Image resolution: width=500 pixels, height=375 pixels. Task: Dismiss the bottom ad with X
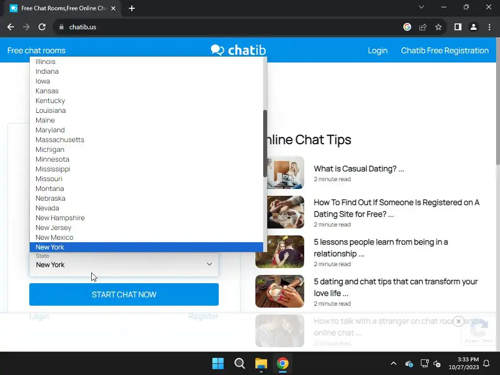tap(458, 321)
